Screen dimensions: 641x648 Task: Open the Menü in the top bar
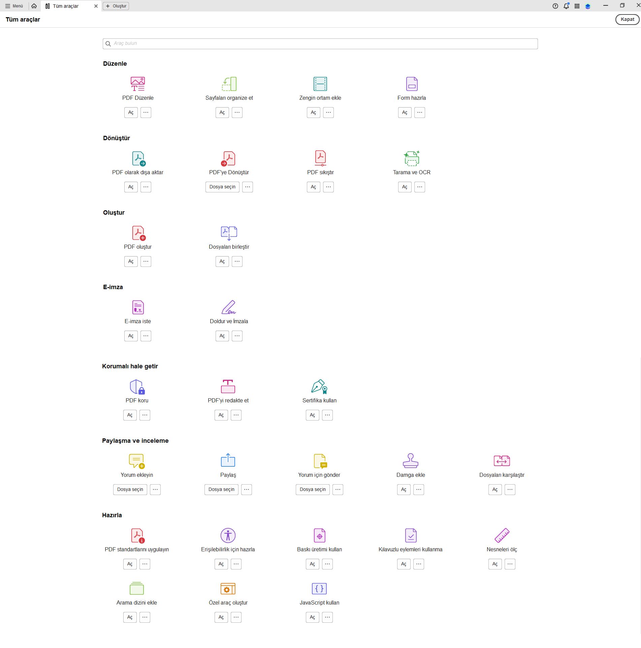[14, 6]
